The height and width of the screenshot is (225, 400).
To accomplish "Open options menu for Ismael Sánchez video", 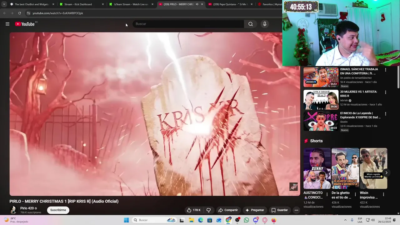I will click(386, 70).
